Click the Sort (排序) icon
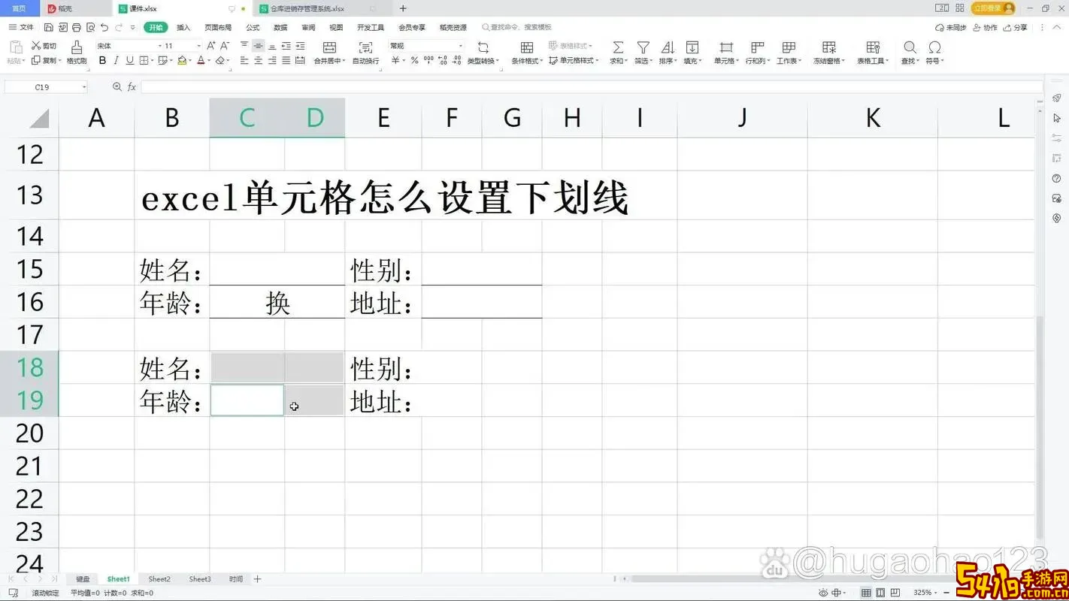Image resolution: width=1069 pixels, height=601 pixels. click(x=667, y=47)
